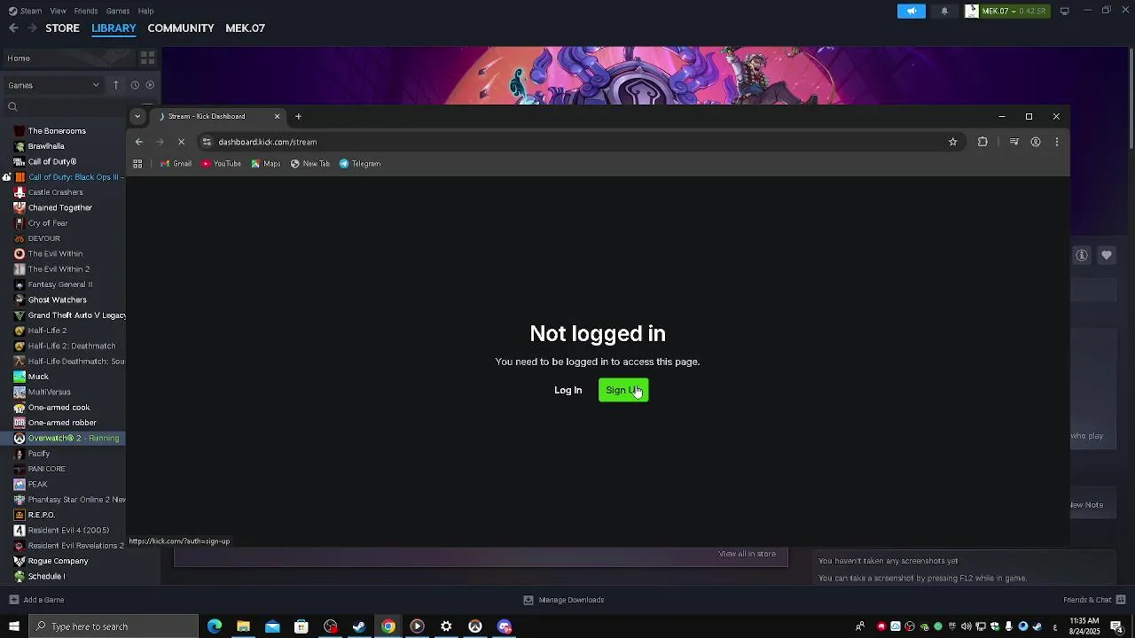Expand Chrome tab search dropdown
Image resolution: width=1135 pixels, height=638 pixels.
click(137, 116)
